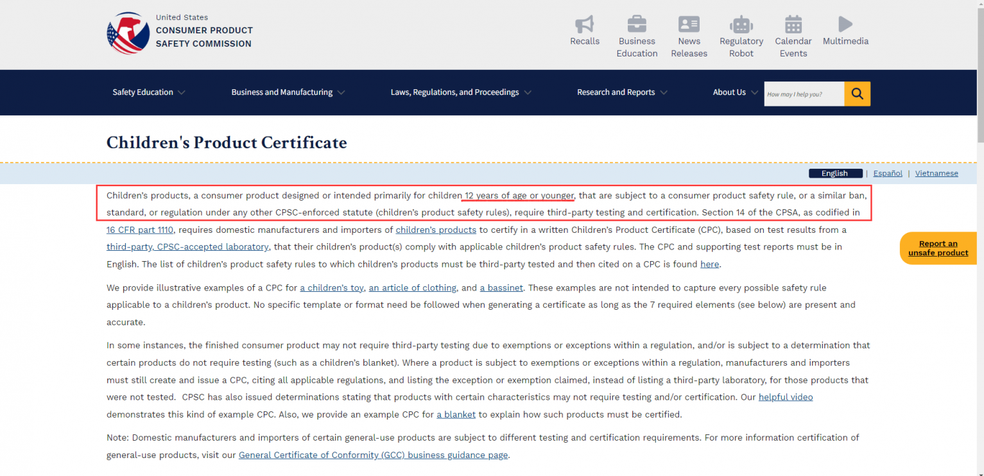Open the News Releases icon
984x476 pixels.
click(x=689, y=24)
